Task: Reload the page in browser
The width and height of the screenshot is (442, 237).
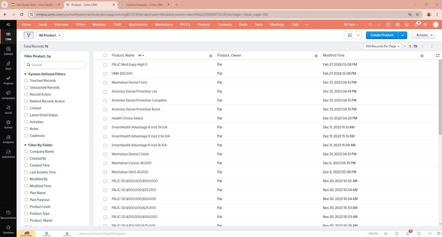Action: [22, 14]
